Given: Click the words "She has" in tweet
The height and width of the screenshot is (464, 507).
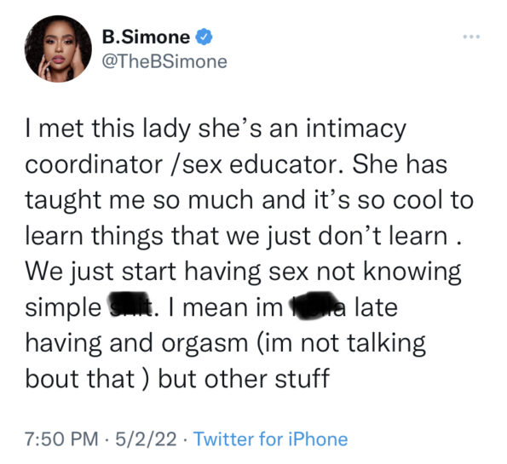Looking at the screenshot, I should point(400,165).
